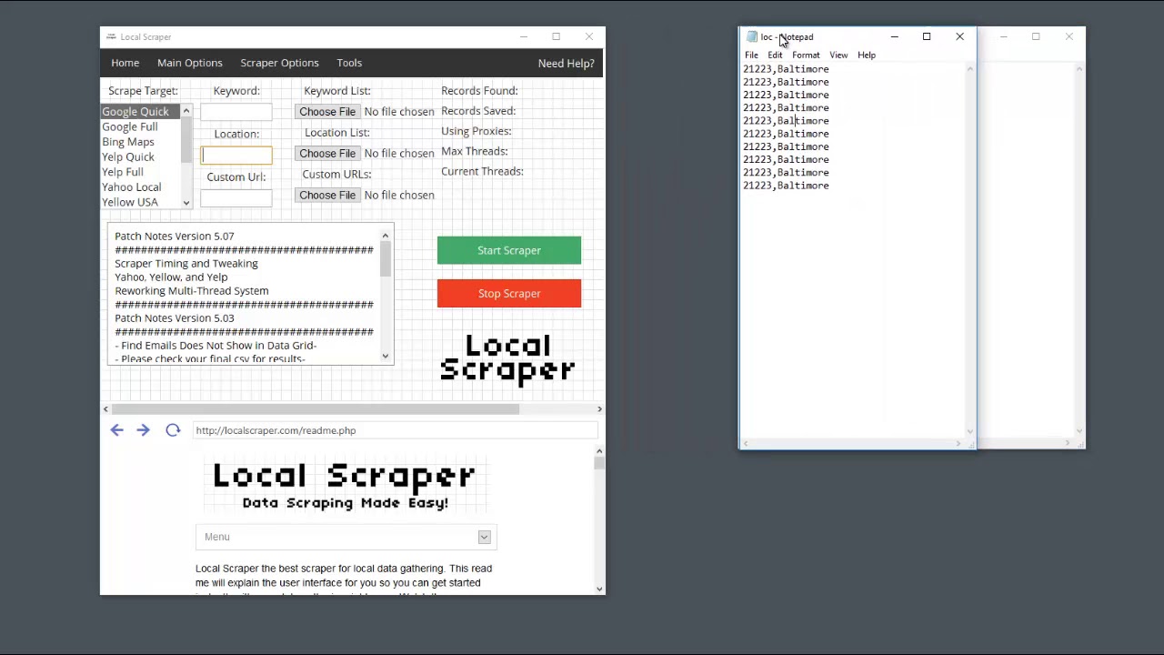Open the Menu dropdown in readme page
This screenshot has height=655, width=1164.
(x=346, y=537)
